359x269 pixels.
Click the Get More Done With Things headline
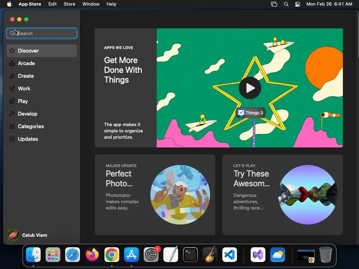[123, 70]
